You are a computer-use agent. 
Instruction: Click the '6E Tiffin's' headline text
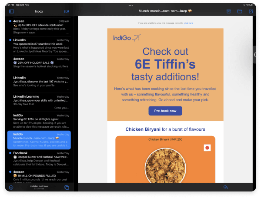coord(165,64)
